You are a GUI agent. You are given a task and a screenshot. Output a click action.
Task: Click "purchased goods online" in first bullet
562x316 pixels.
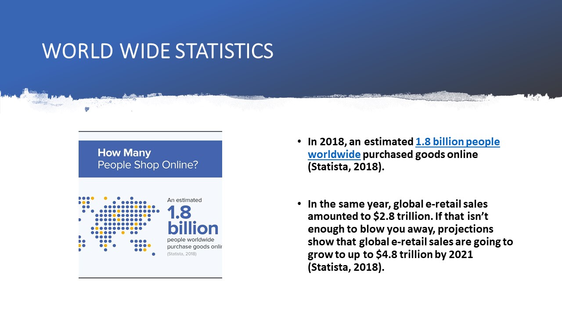click(x=420, y=154)
